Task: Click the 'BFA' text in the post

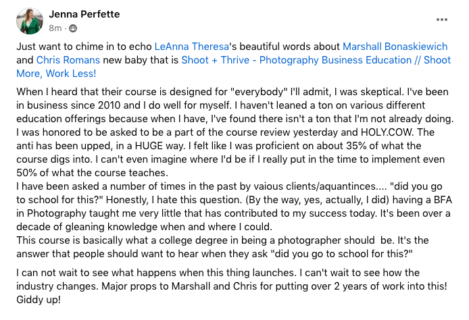Action: pos(443,200)
